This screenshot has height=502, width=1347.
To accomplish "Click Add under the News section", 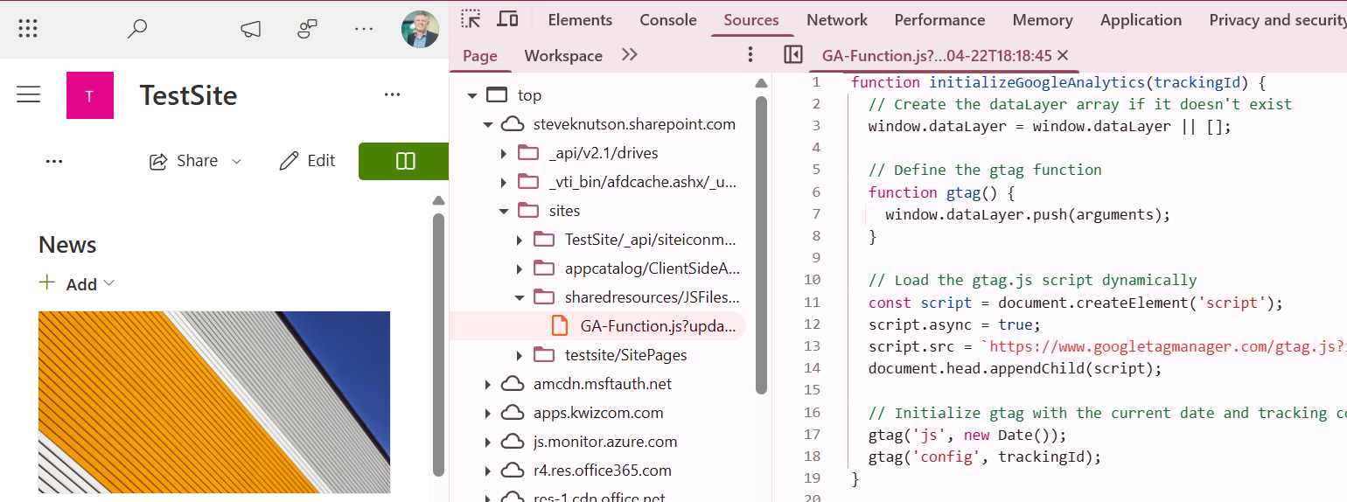I will pos(77,284).
